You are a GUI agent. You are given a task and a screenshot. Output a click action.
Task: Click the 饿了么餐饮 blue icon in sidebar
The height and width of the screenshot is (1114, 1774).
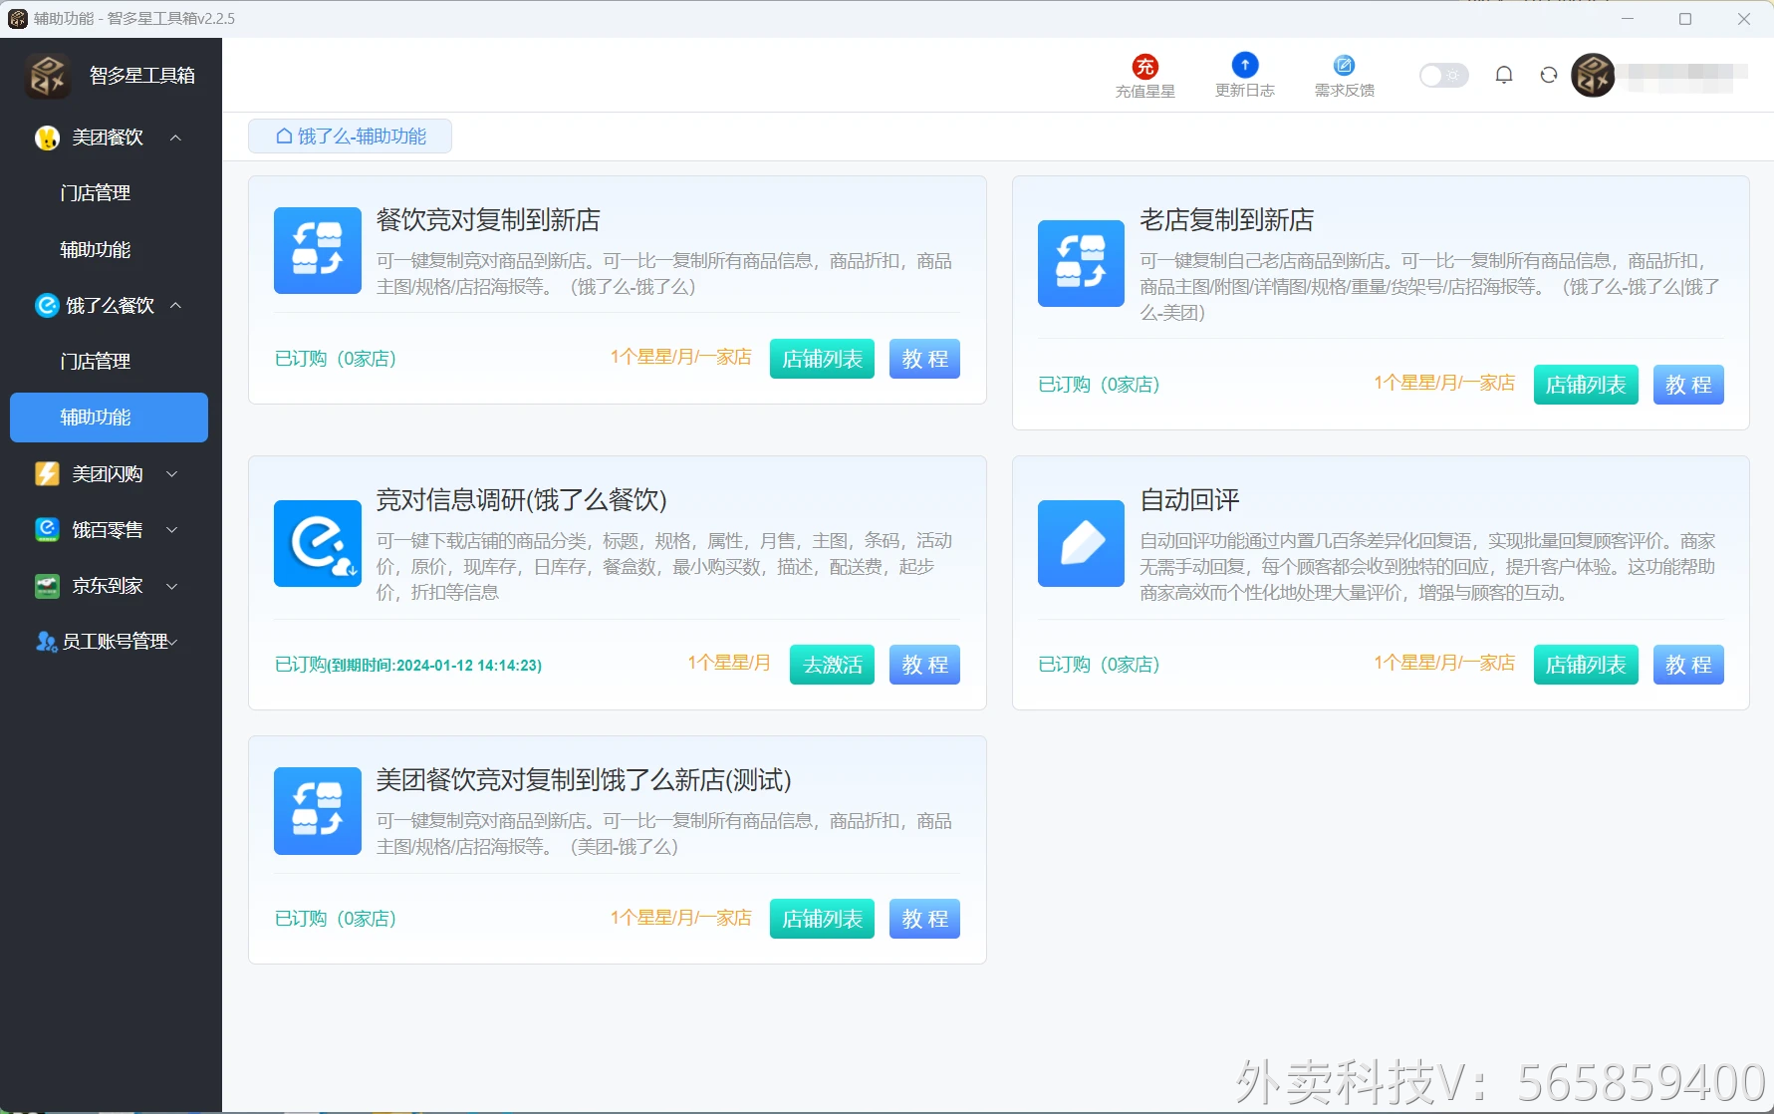tap(47, 305)
